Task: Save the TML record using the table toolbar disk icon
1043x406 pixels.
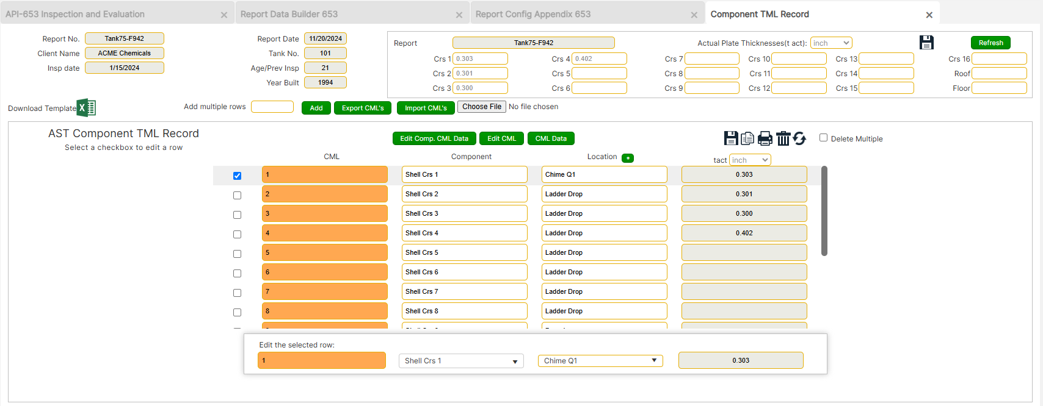Action: 730,138
